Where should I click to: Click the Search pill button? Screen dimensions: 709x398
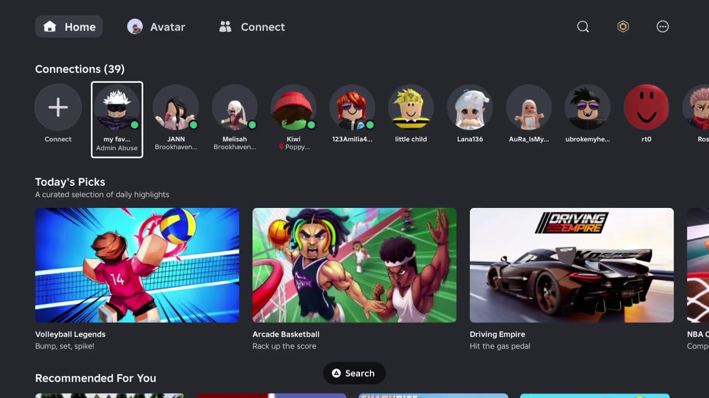tap(354, 373)
